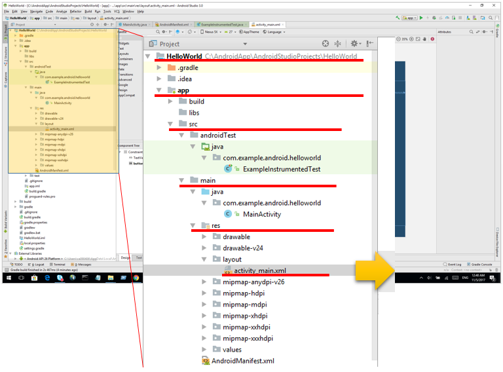
Task: Switch to ExampleInstrumentedTest.java editor tab
Action: 222,25
